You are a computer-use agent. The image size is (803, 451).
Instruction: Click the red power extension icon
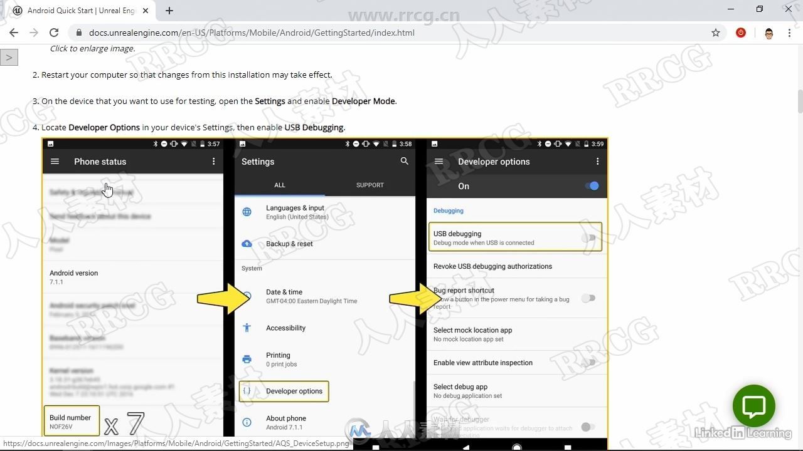[741, 33]
